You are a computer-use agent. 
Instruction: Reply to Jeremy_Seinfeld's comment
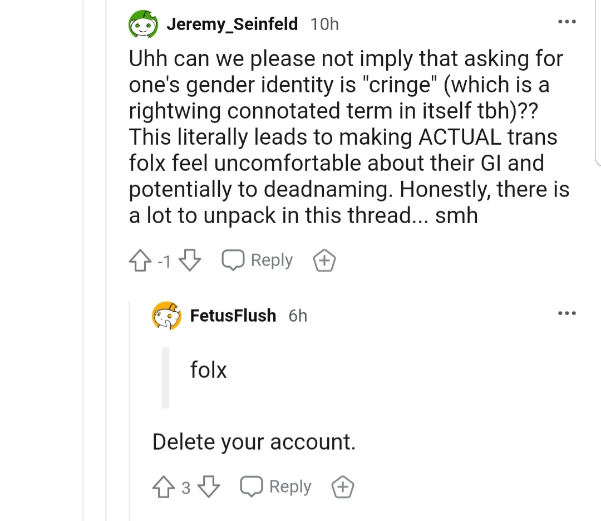tap(257, 260)
